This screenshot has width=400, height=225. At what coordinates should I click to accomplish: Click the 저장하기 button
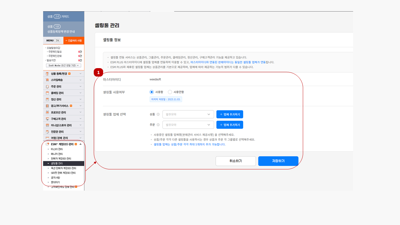coord(278,161)
